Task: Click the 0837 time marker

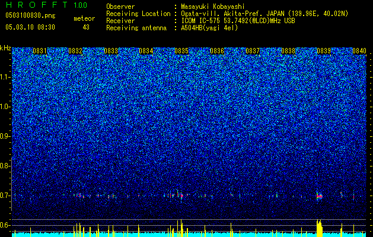Action: click(253, 51)
